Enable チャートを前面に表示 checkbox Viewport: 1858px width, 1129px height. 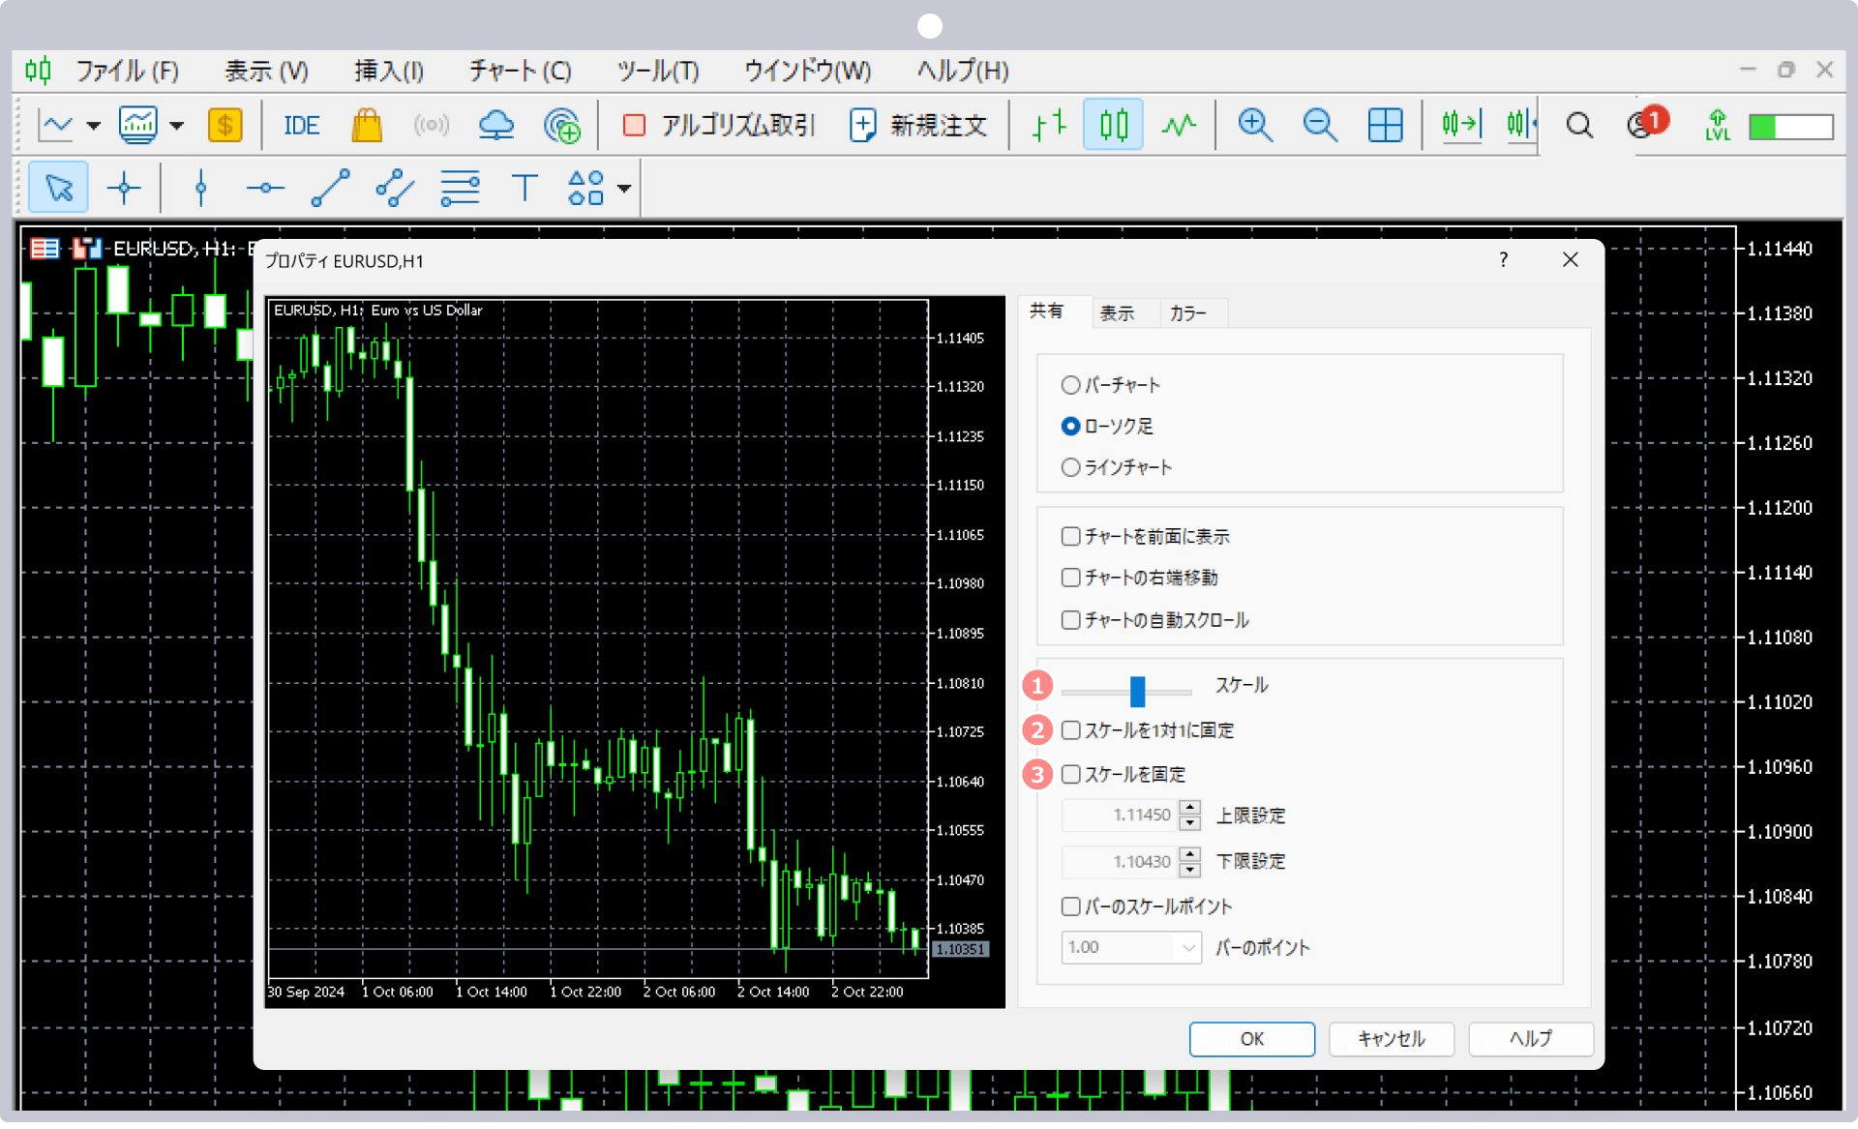(x=1070, y=536)
